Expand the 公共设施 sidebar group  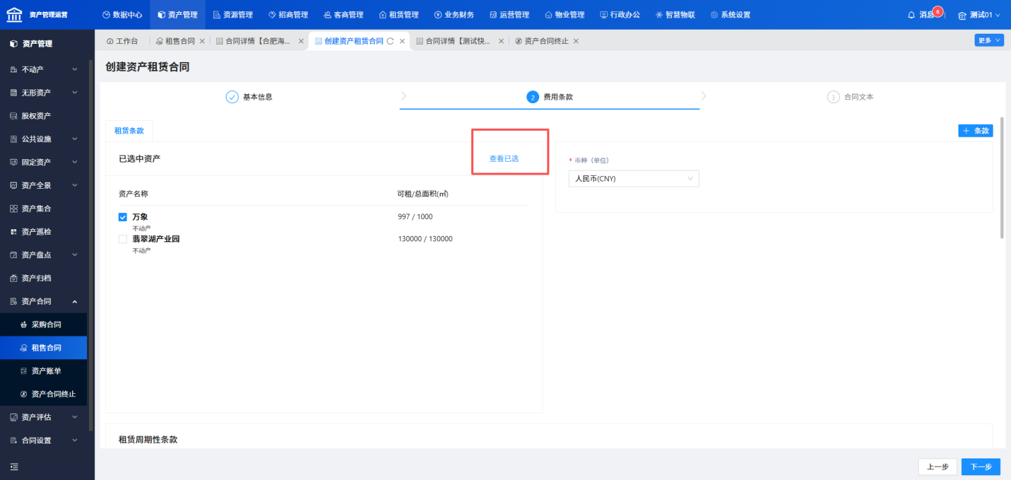point(44,139)
